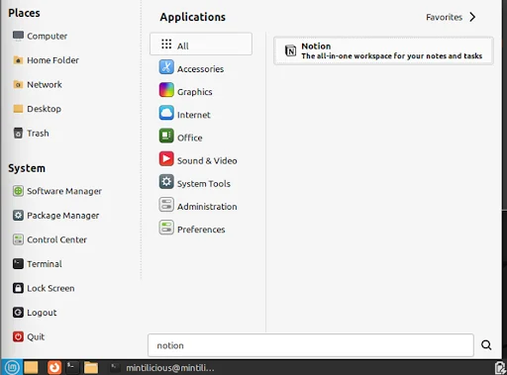This screenshot has width=507, height=375.
Task: Select the Accessories category icon
Action: (166, 67)
